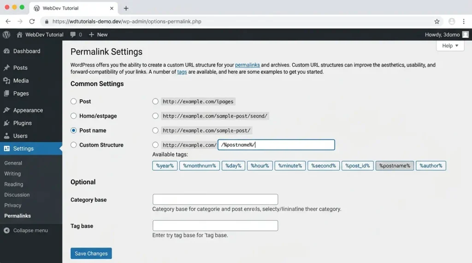Click the Plugins plug icon
The image size is (472, 263).
click(6, 123)
